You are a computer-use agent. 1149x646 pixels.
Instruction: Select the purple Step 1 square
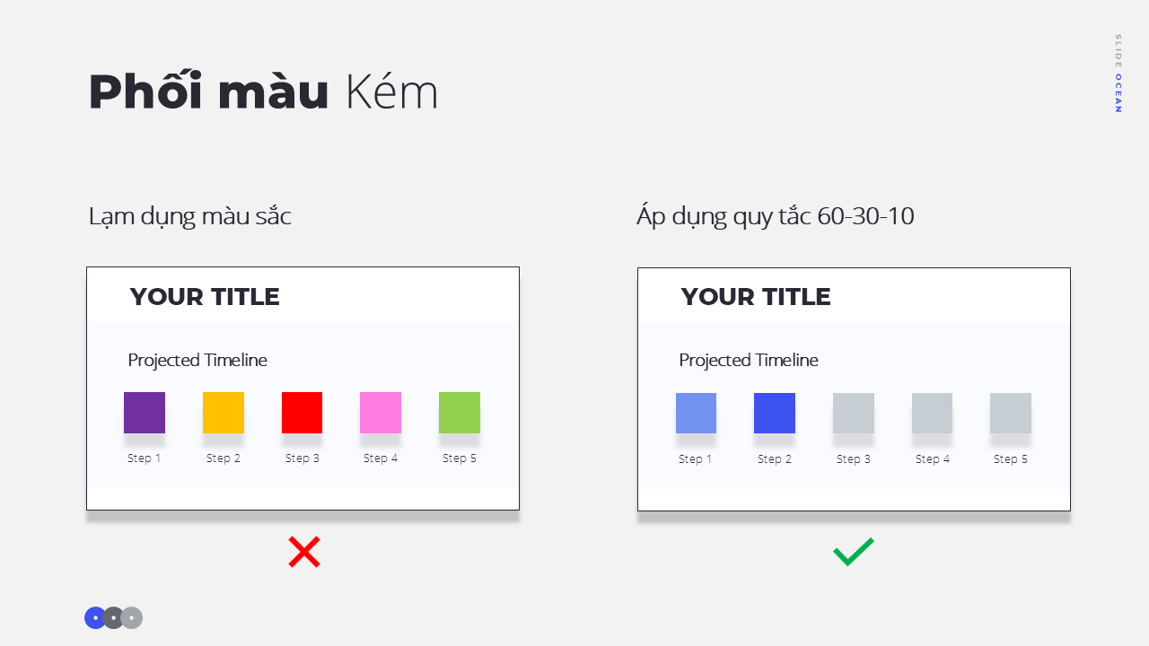point(145,413)
